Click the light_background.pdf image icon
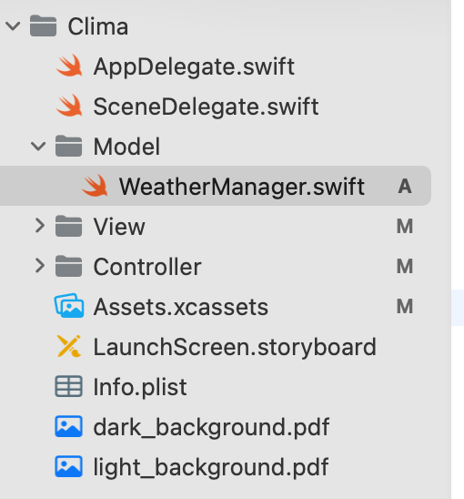 (69, 466)
